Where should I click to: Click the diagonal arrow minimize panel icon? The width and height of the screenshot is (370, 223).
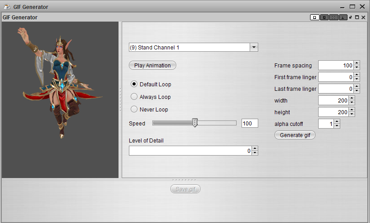351,17
